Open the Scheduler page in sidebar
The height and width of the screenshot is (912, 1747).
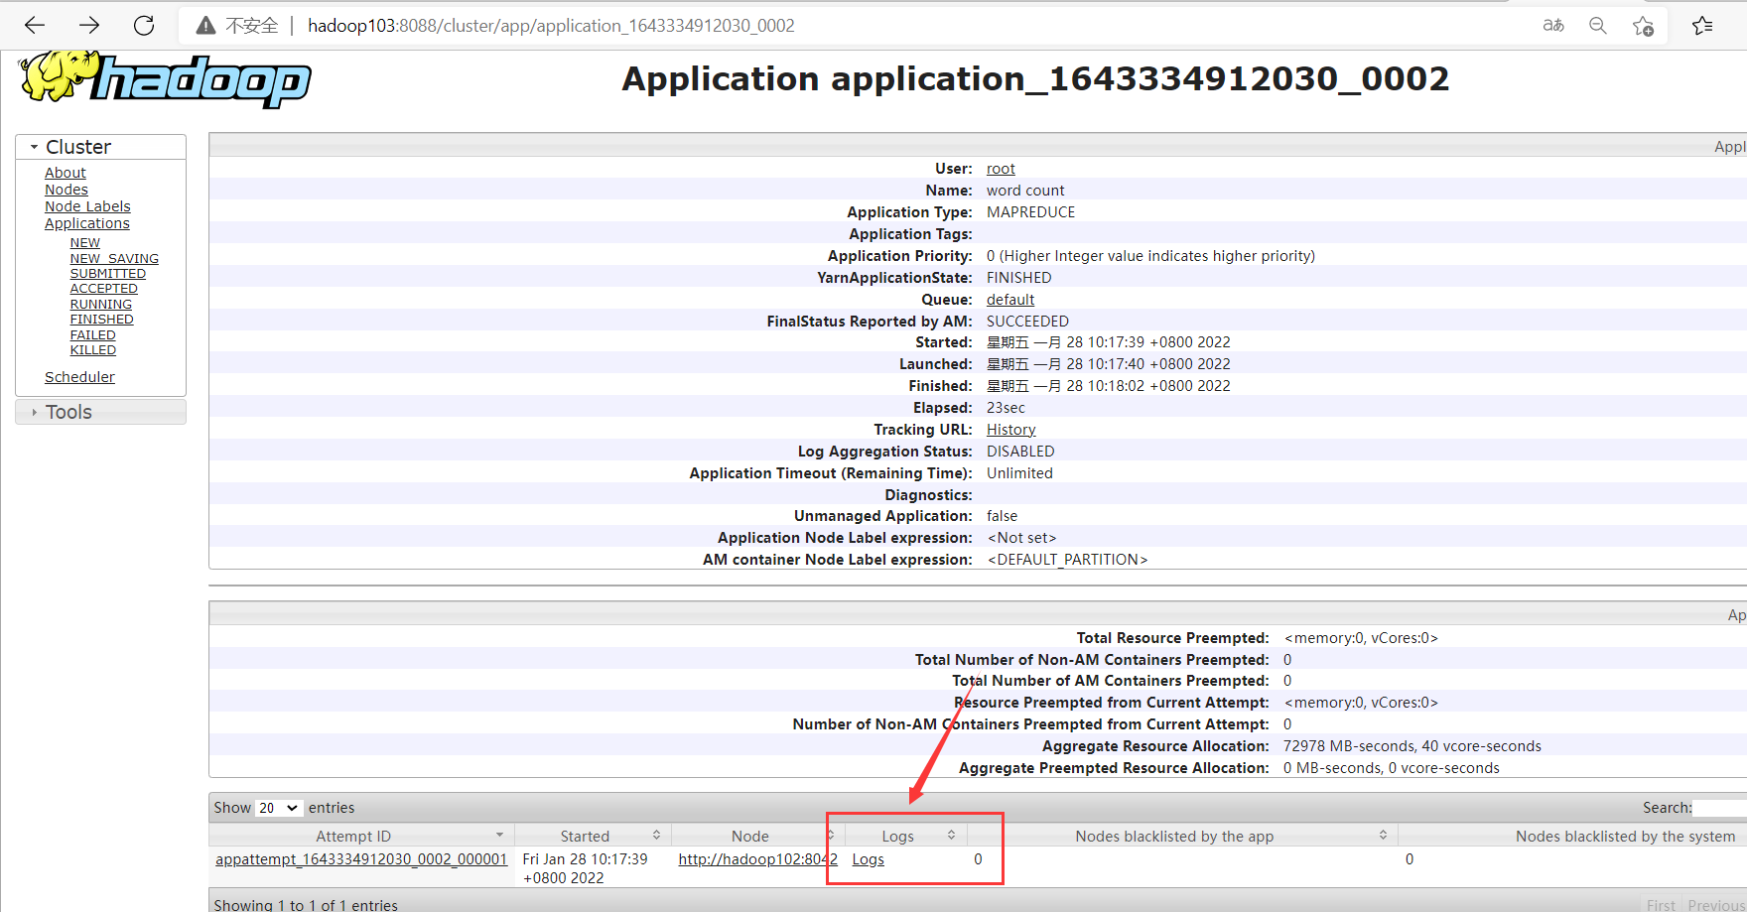tap(79, 377)
